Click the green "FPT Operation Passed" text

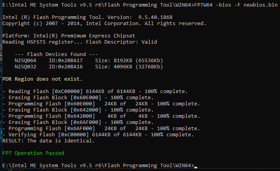pos(33,153)
